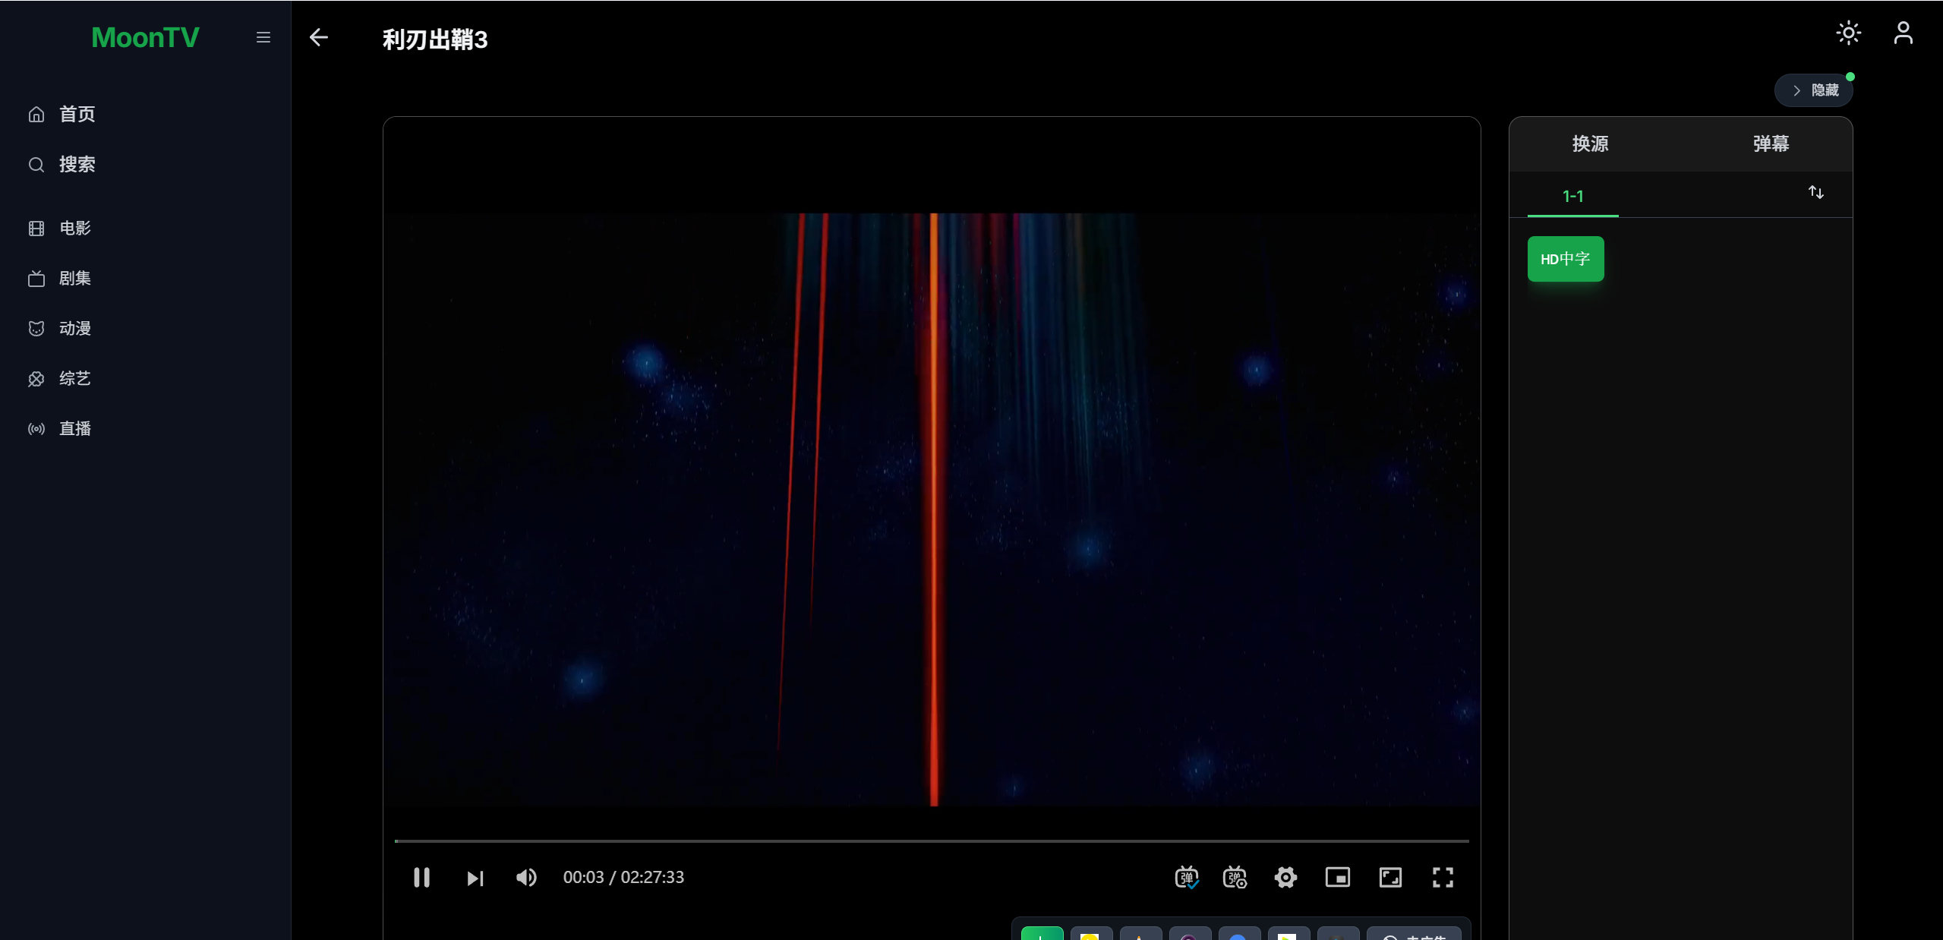Screen dimensions: 1943x940
Task: Collapse sidebar with hamburger icon
Action: coord(263,37)
